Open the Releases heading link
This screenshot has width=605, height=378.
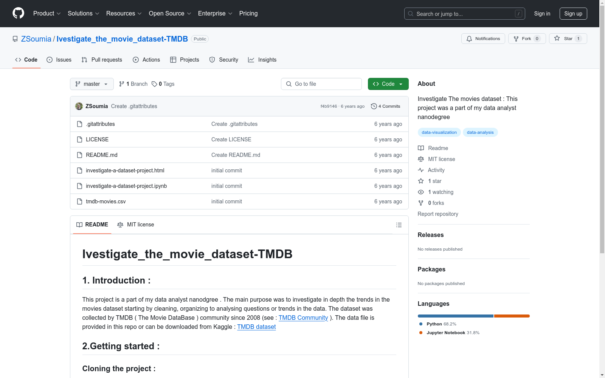(x=431, y=235)
